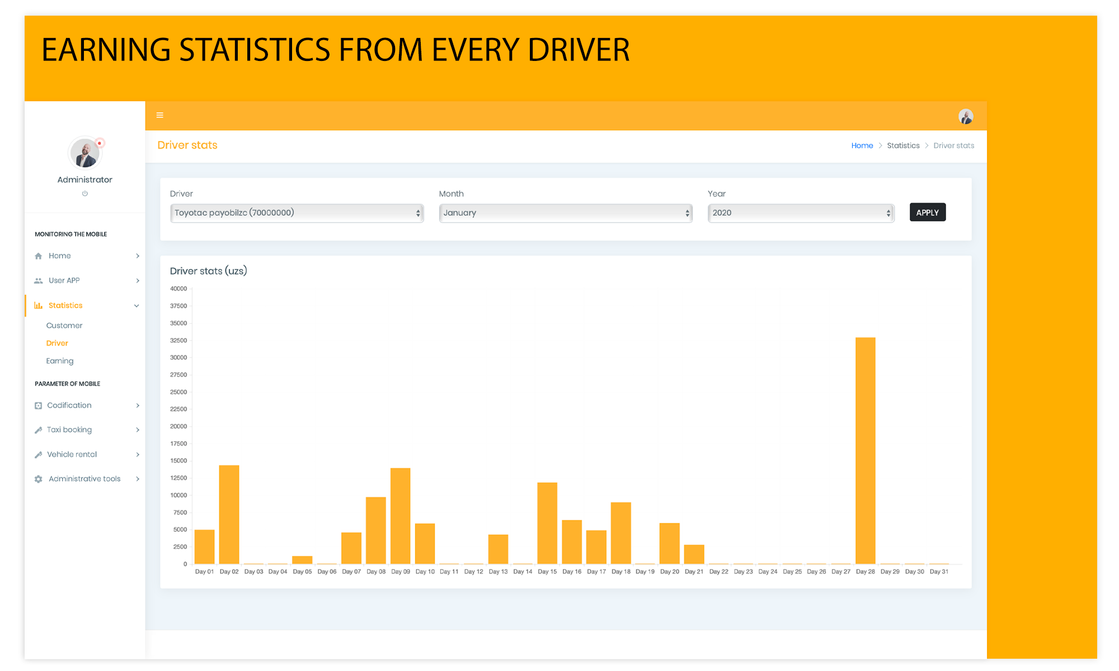
Task: Click the power logout icon under Administrator
Action: pos(85,193)
